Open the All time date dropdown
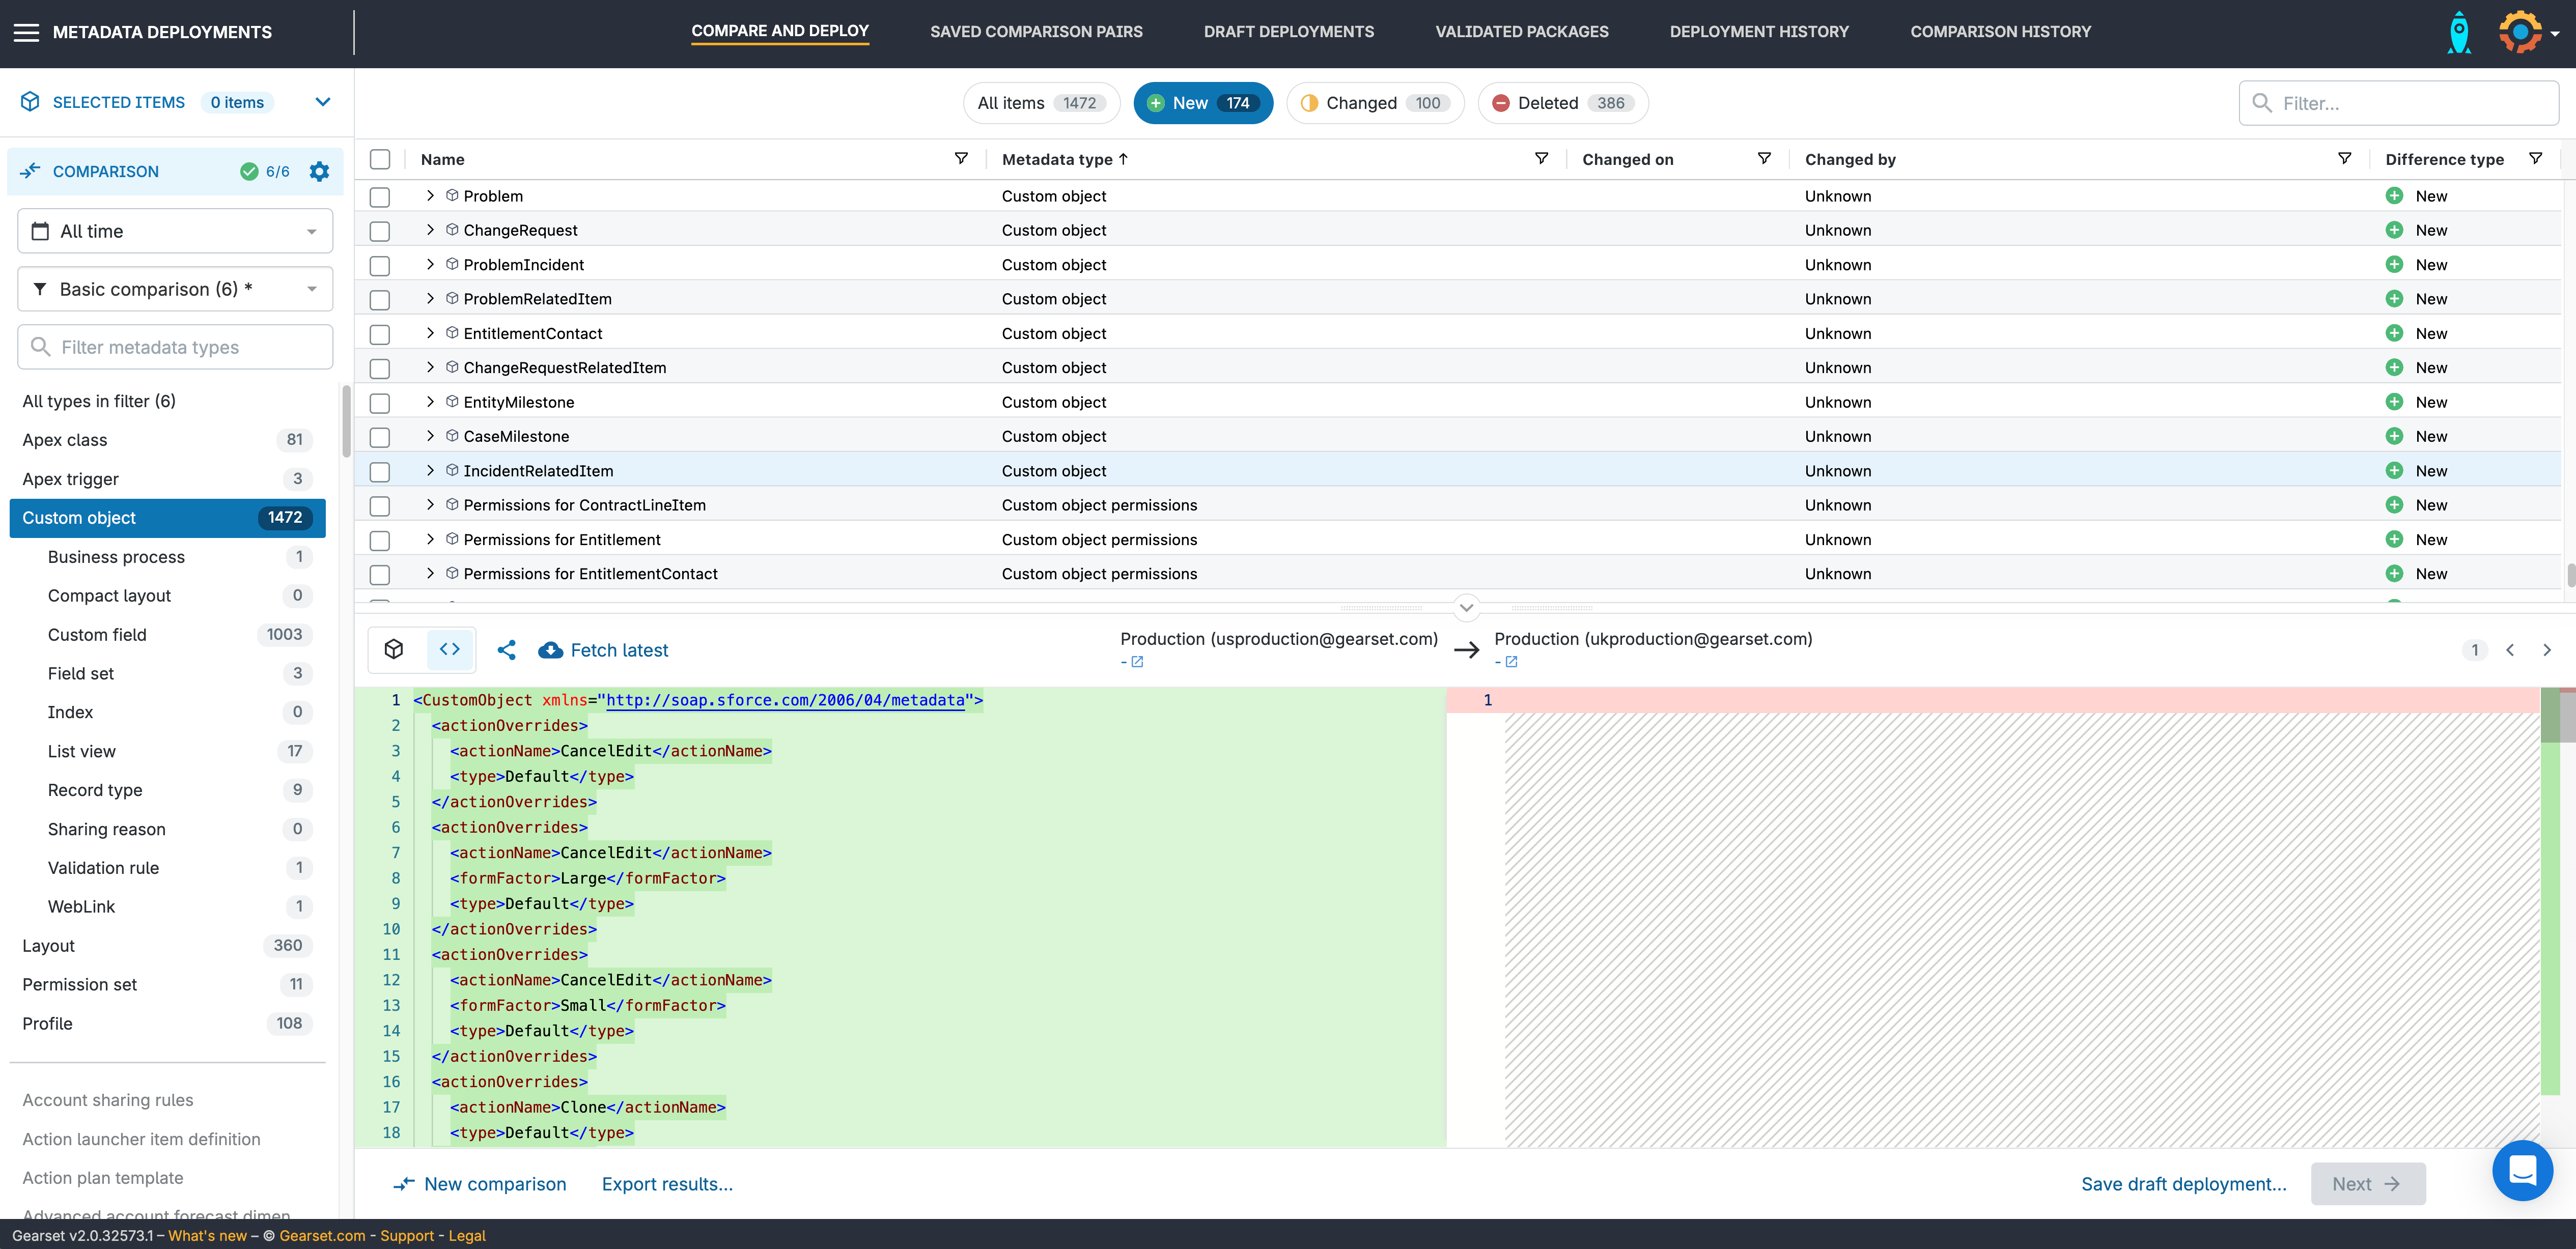 pos(175,231)
